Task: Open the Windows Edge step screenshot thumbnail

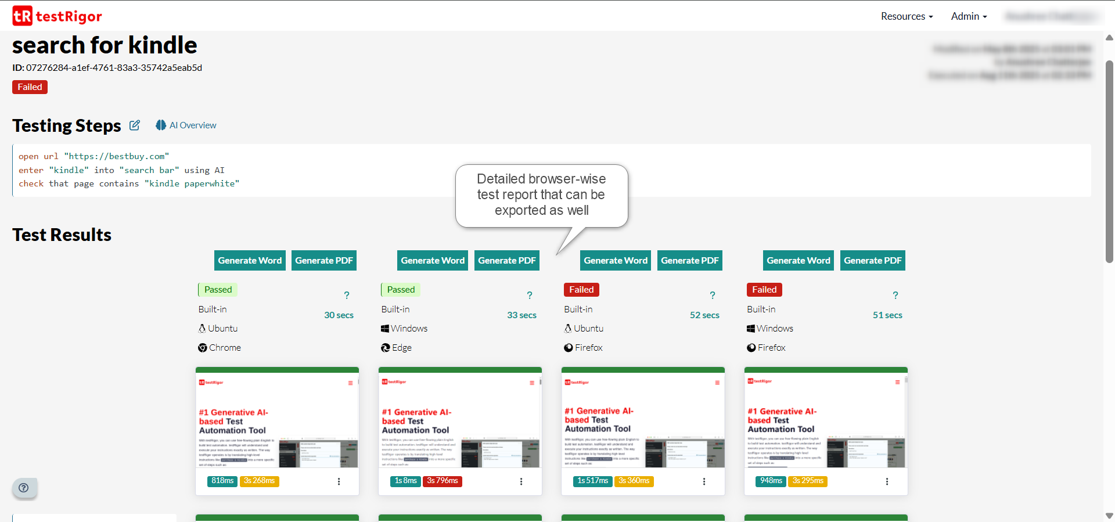Action: [x=460, y=421]
